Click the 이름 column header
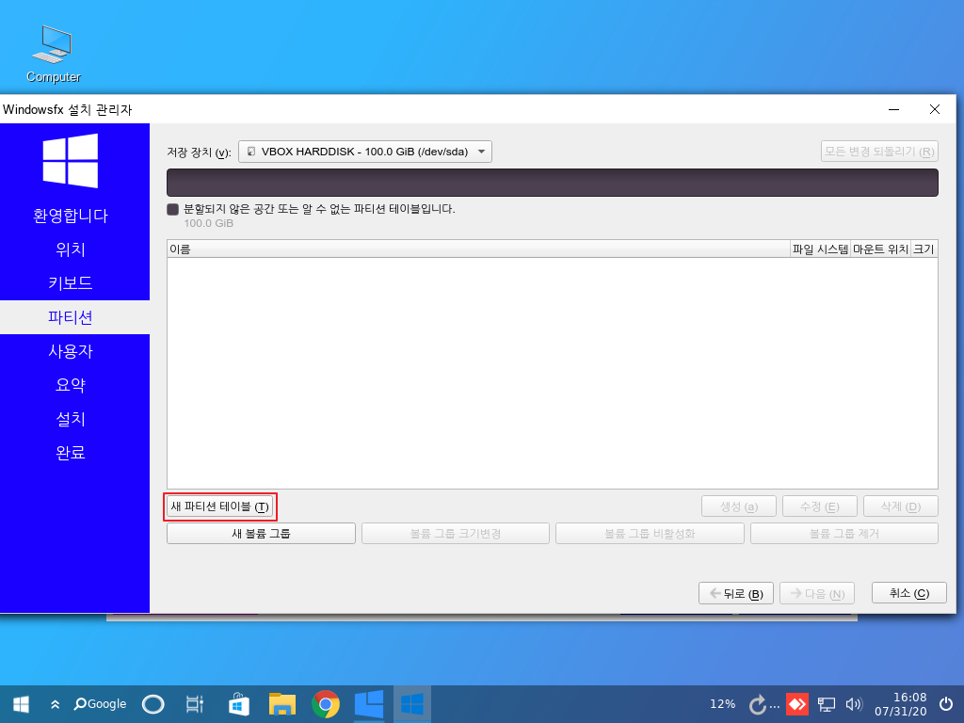Image resolution: width=964 pixels, height=723 pixels. (478, 249)
